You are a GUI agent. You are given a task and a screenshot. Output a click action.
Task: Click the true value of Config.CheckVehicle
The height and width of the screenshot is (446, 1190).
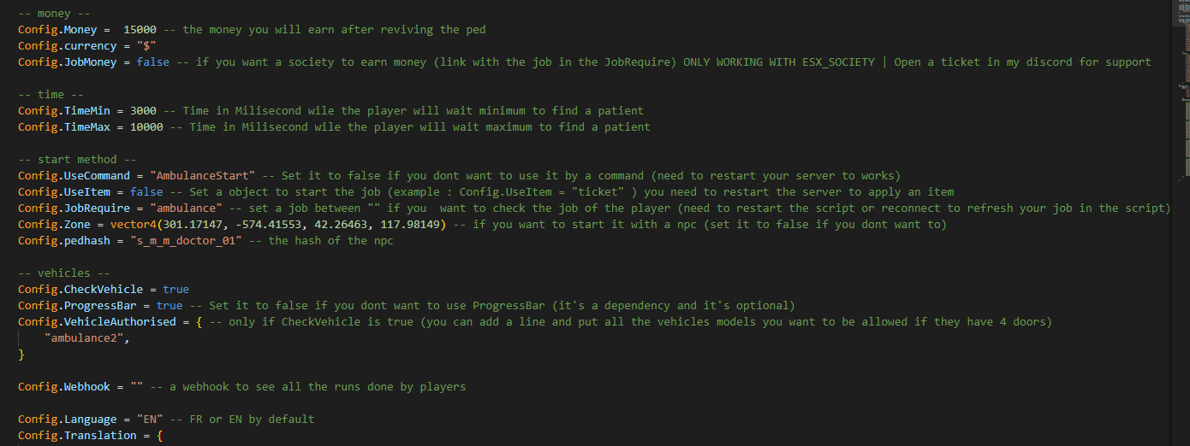(176, 290)
